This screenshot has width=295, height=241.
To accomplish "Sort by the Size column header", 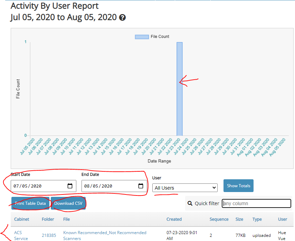I will point(239,219).
